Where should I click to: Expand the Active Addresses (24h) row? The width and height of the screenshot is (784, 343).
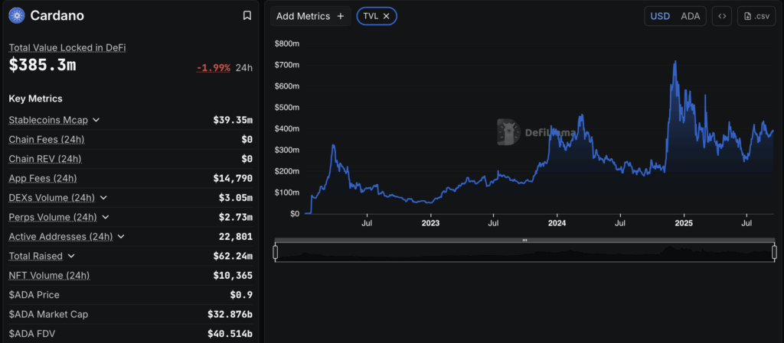point(121,237)
